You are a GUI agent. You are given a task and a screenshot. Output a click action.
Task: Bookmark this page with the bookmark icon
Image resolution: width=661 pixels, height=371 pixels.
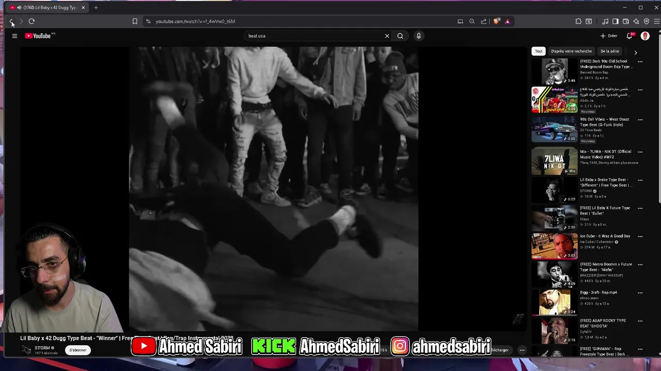pos(135,21)
